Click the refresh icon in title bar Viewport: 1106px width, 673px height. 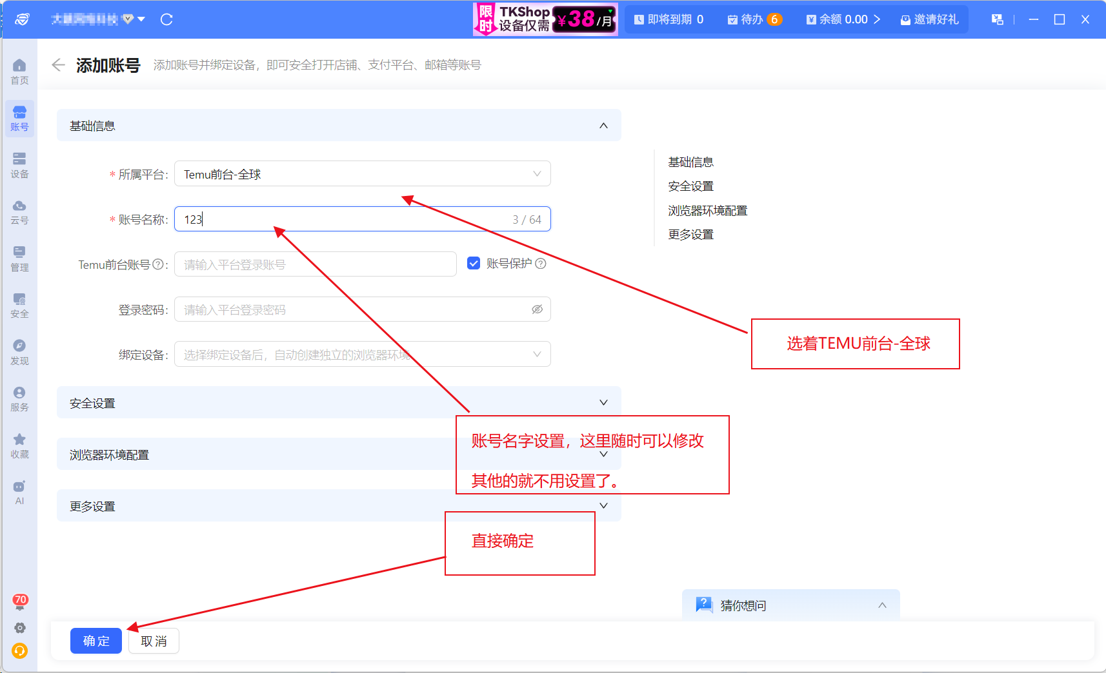(x=166, y=19)
